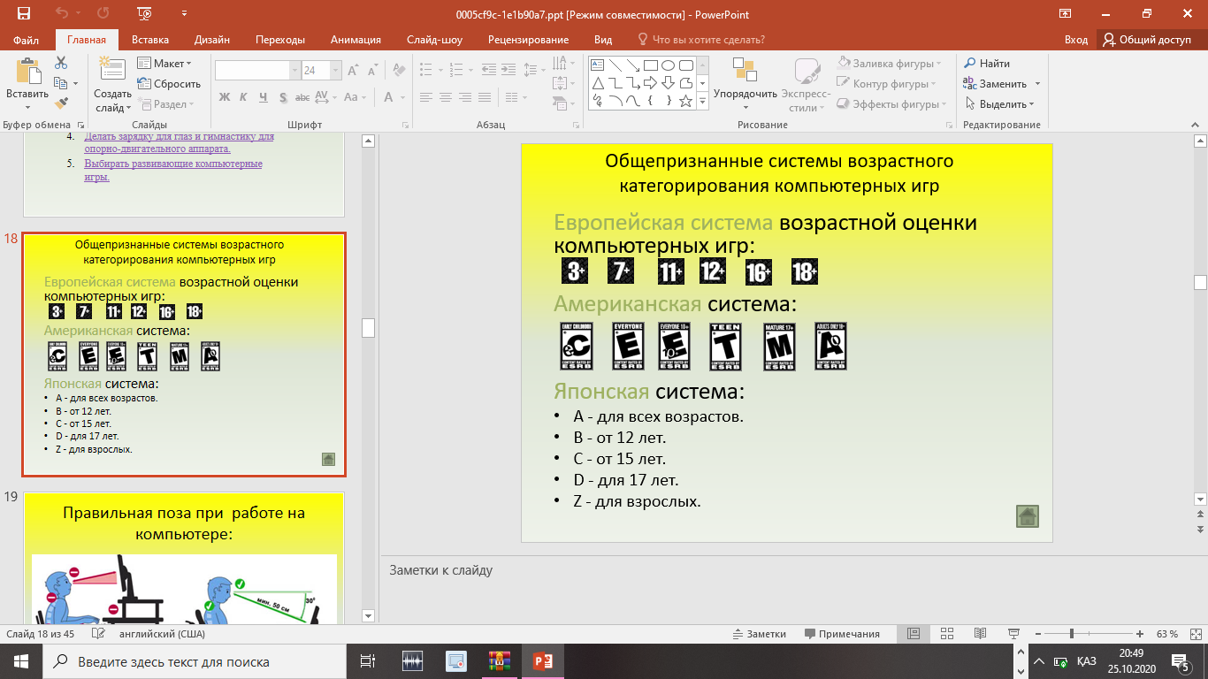The height and width of the screenshot is (679, 1208).
Task: Click the numbered list icon
Action: [455, 71]
